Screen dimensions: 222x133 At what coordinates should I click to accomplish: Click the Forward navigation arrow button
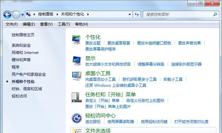pos(16,14)
